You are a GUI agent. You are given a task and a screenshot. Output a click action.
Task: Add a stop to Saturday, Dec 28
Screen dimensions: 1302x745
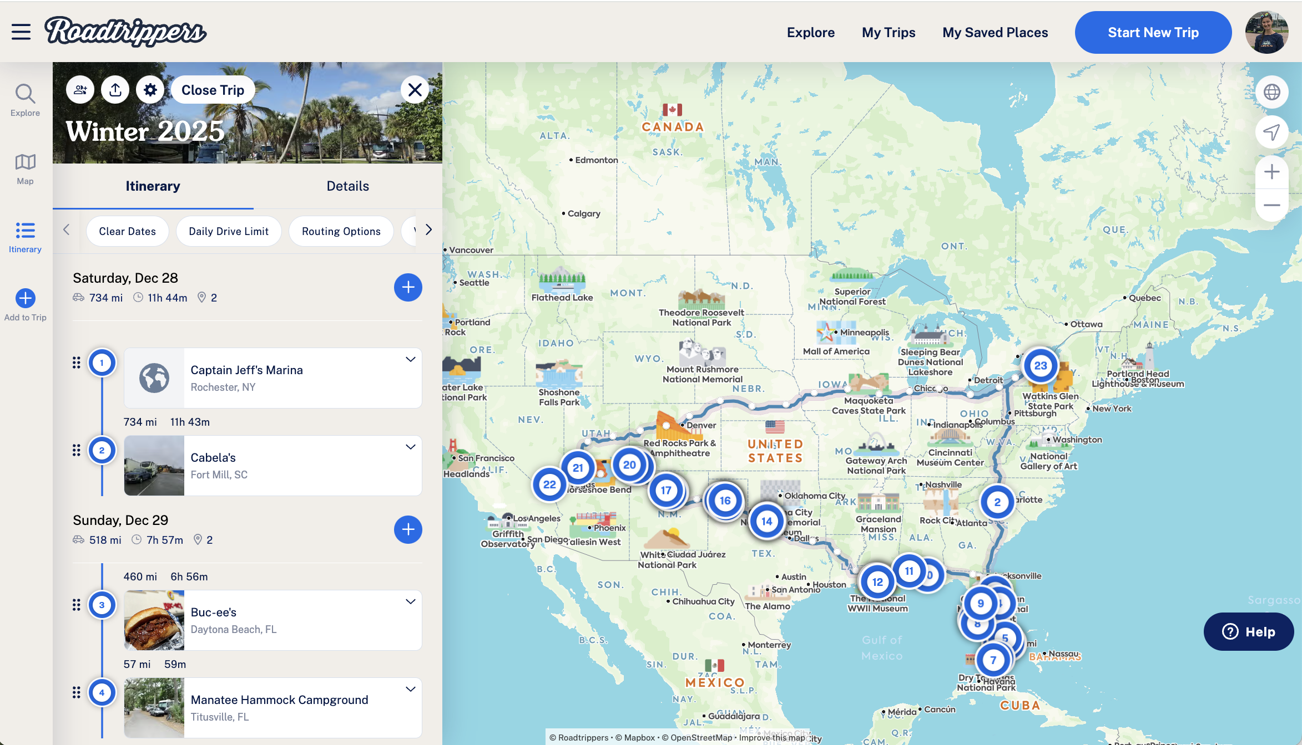[x=408, y=287]
